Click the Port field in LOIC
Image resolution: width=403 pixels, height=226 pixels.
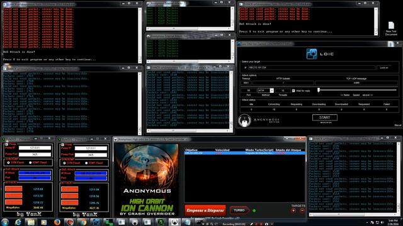pos(249,90)
